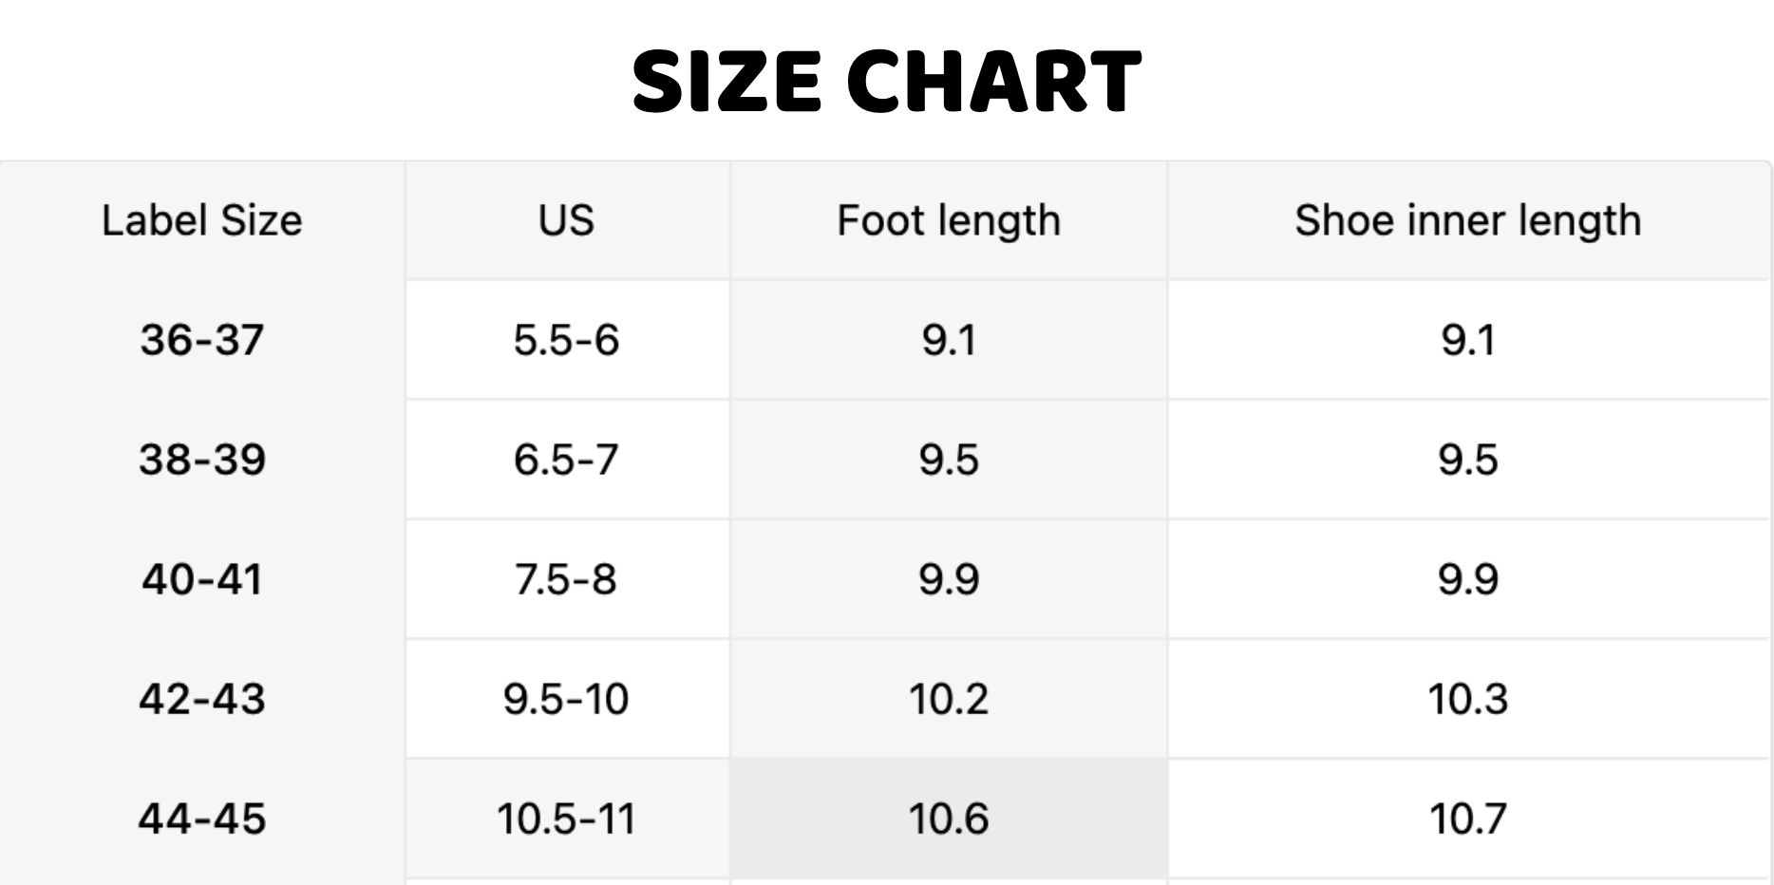Click the US size 7.5-8 cell
Viewport: 1774px width, 885px height.
[x=566, y=579]
